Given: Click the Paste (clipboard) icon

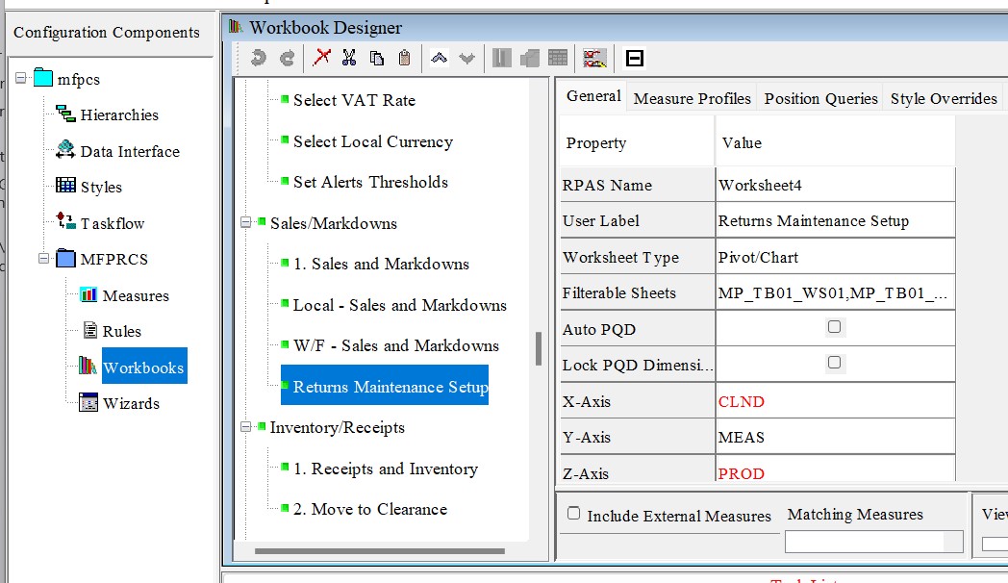Looking at the screenshot, I should (404, 57).
